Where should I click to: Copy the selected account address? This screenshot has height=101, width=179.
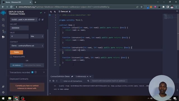pyautogui.click(x=39, y=20)
